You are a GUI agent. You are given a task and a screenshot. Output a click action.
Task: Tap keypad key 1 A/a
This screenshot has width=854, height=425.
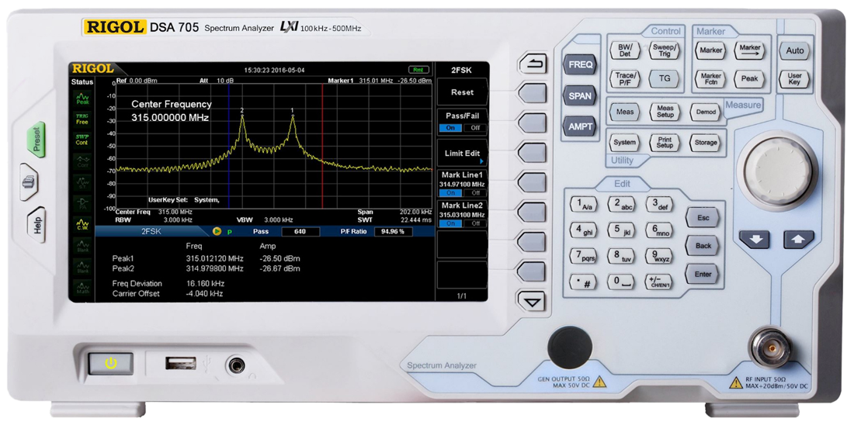(583, 205)
